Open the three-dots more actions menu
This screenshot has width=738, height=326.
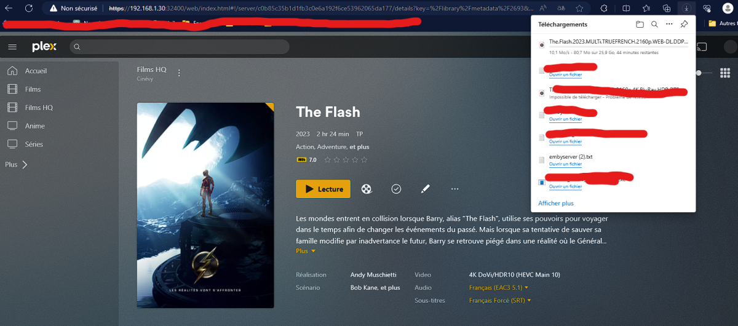pos(455,189)
